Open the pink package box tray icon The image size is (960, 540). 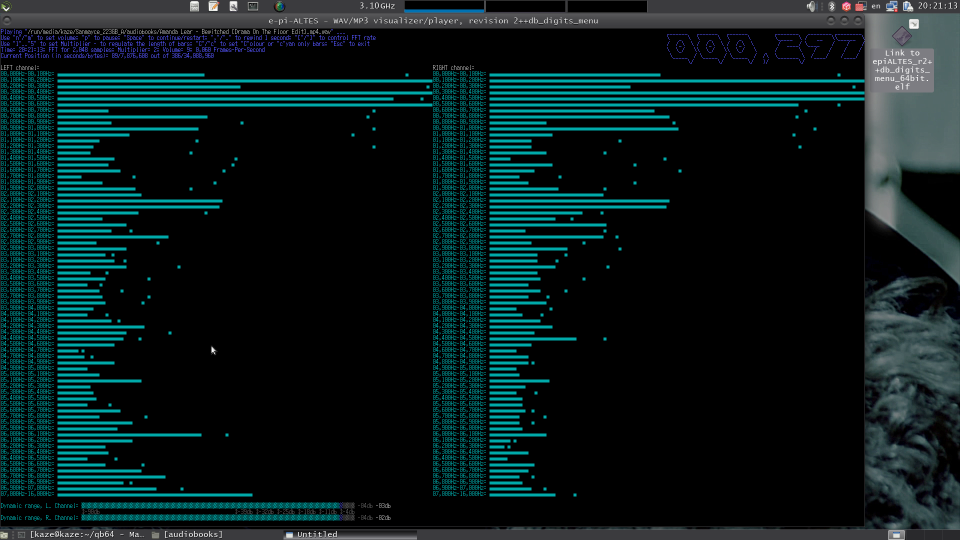846,6
